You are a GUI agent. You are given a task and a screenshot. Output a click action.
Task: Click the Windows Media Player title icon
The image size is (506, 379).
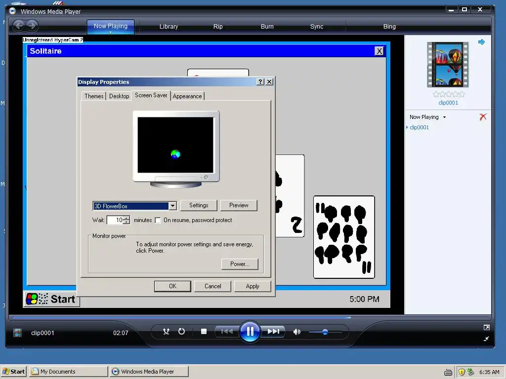12,11
